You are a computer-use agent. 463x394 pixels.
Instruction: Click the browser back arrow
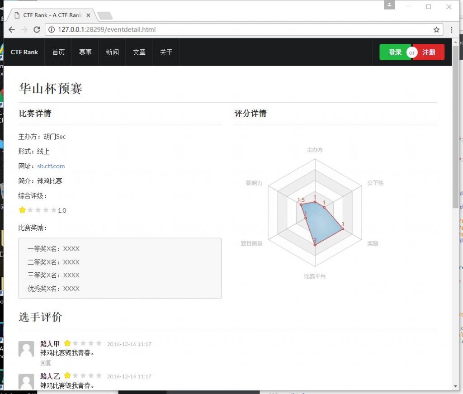click(x=12, y=30)
